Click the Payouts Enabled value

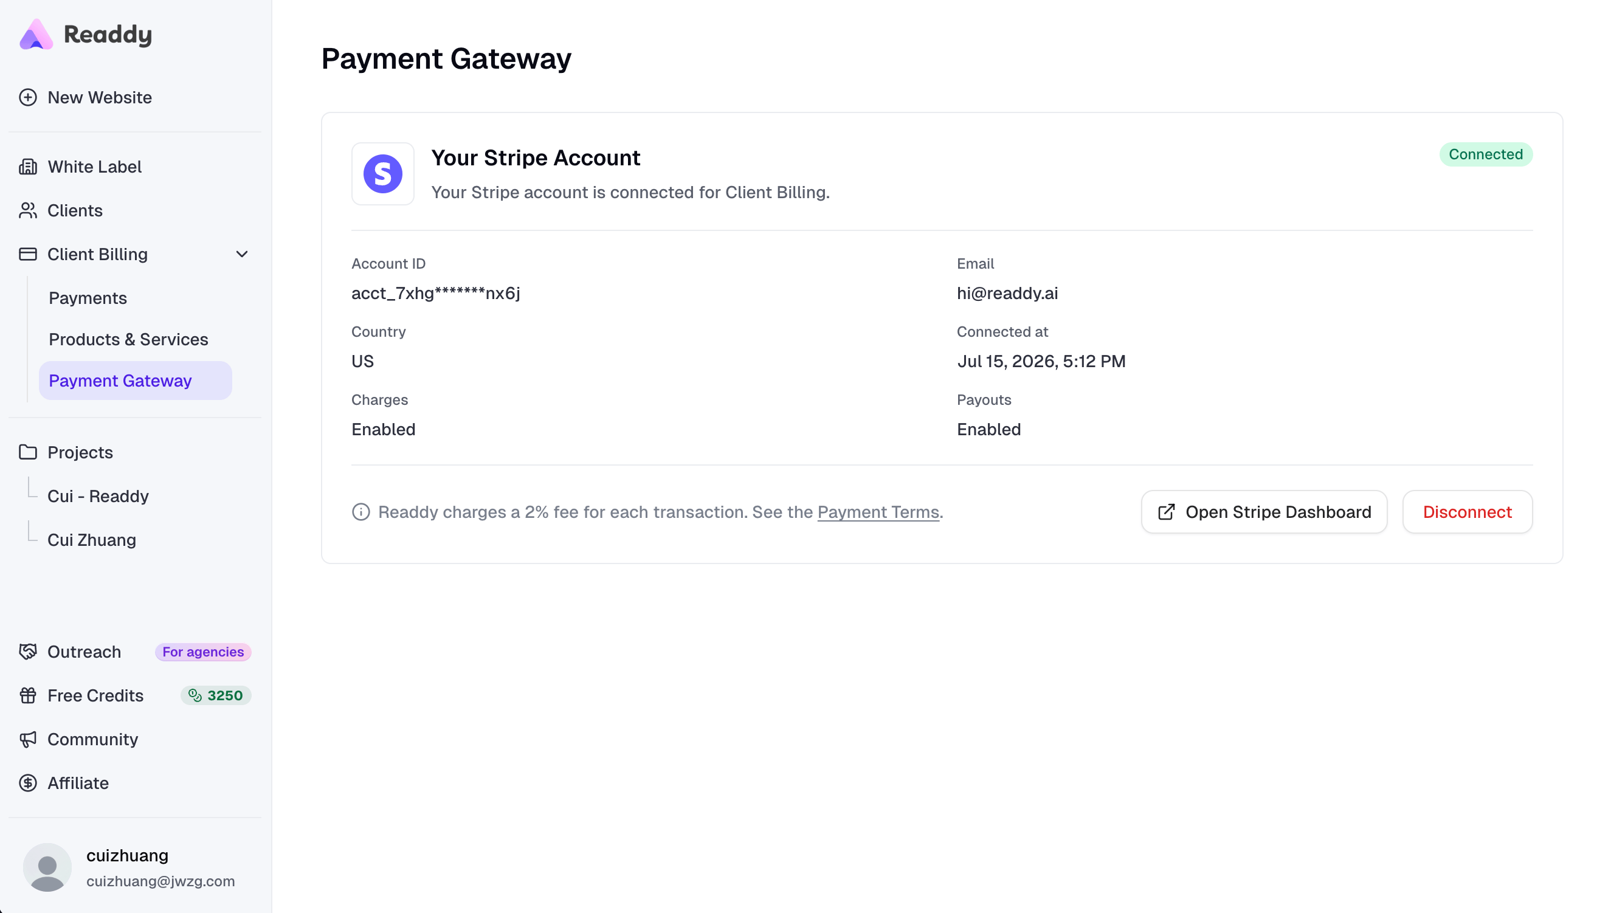pos(989,429)
